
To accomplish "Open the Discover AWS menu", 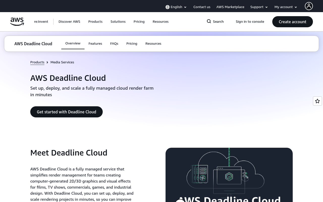I will pyautogui.click(x=69, y=22).
